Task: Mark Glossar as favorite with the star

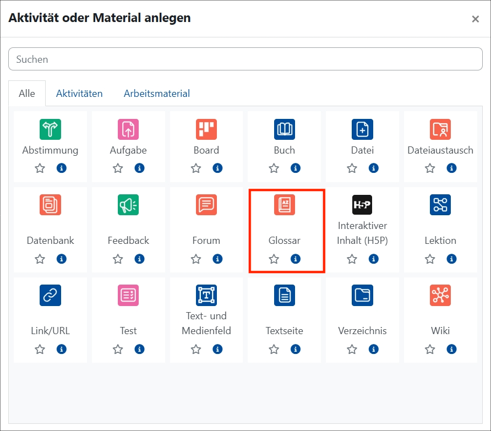Action: (x=274, y=259)
